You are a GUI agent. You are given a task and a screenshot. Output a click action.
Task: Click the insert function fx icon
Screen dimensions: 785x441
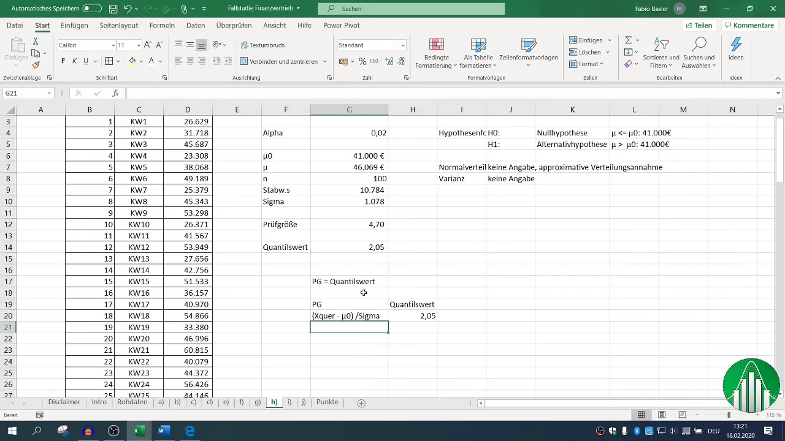115,93
